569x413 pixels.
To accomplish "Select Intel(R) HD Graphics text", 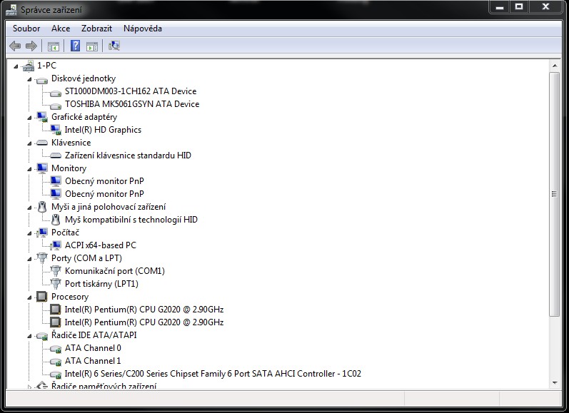I will 103,130.
